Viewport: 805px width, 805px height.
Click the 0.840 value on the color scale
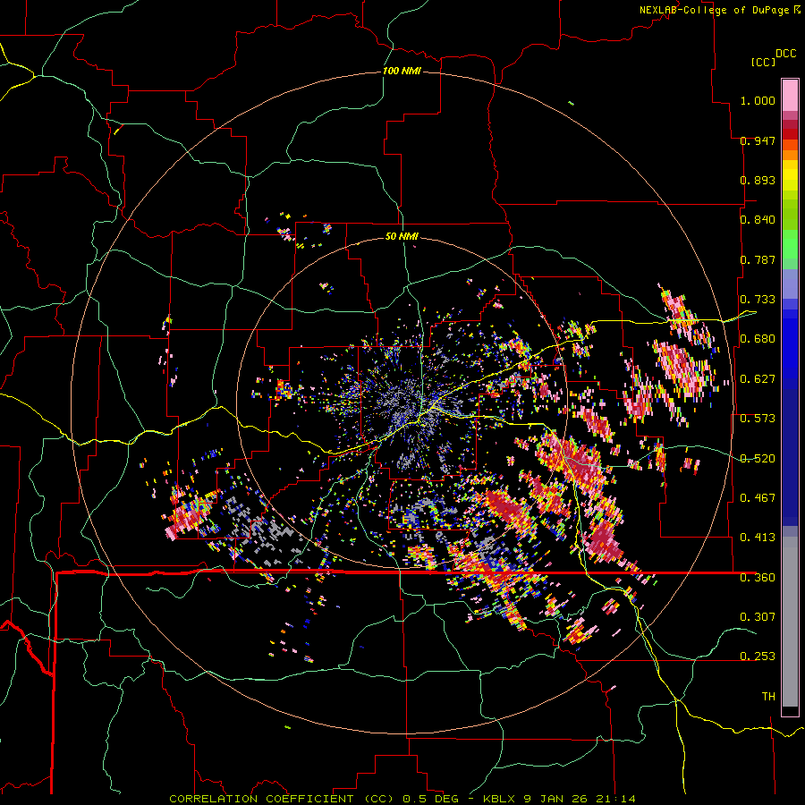pos(758,220)
